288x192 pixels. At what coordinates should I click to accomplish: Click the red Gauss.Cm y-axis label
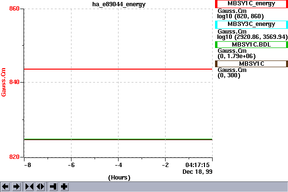[4, 82]
